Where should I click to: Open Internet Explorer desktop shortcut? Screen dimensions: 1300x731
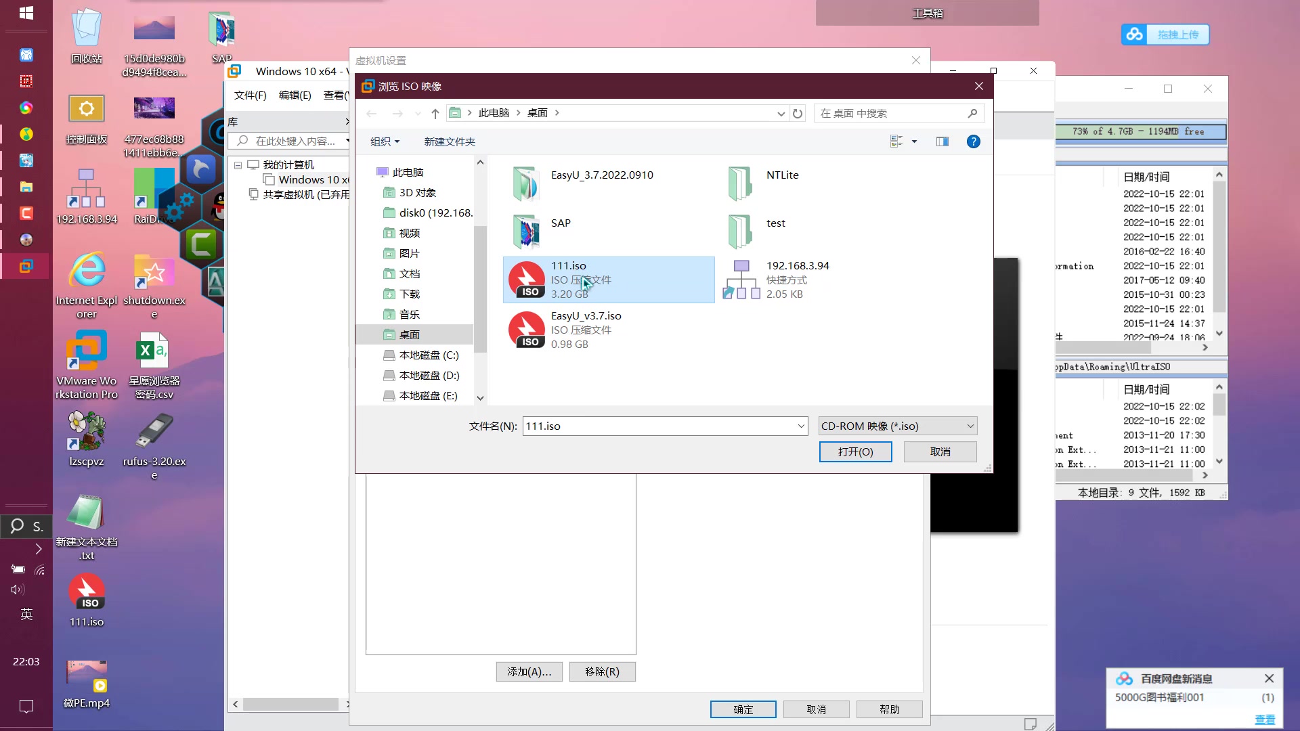[x=87, y=285]
